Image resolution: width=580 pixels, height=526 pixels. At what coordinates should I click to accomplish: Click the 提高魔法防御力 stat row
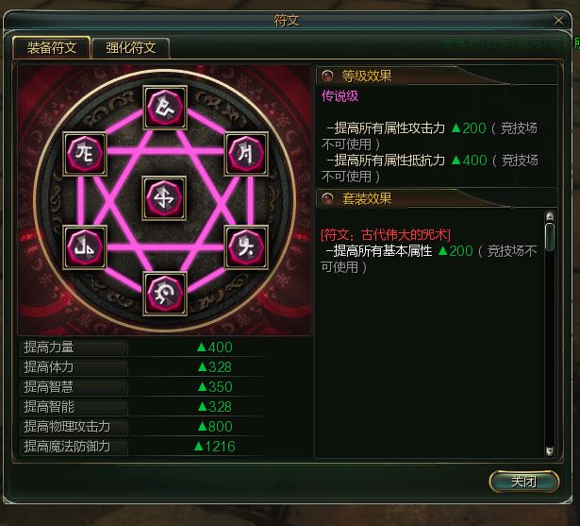tap(142, 447)
